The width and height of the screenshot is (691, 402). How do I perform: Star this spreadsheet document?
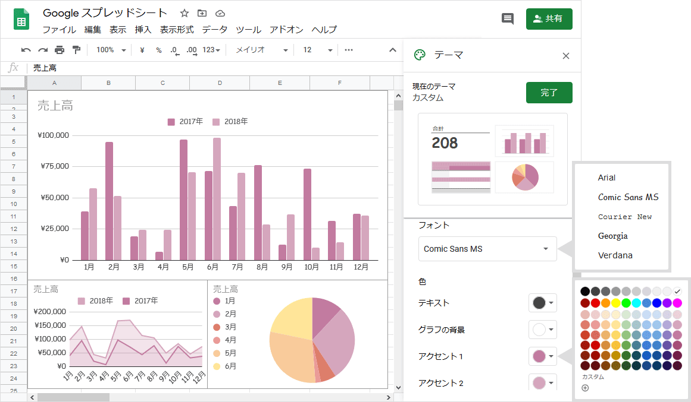[x=185, y=13]
